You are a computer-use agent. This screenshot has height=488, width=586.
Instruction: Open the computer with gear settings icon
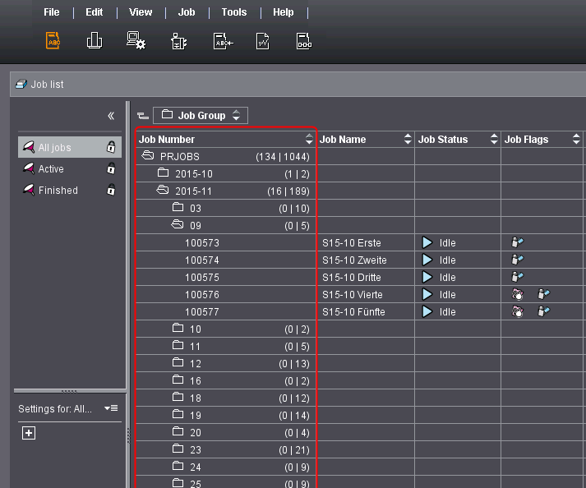pyautogui.click(x=136, y=41)
